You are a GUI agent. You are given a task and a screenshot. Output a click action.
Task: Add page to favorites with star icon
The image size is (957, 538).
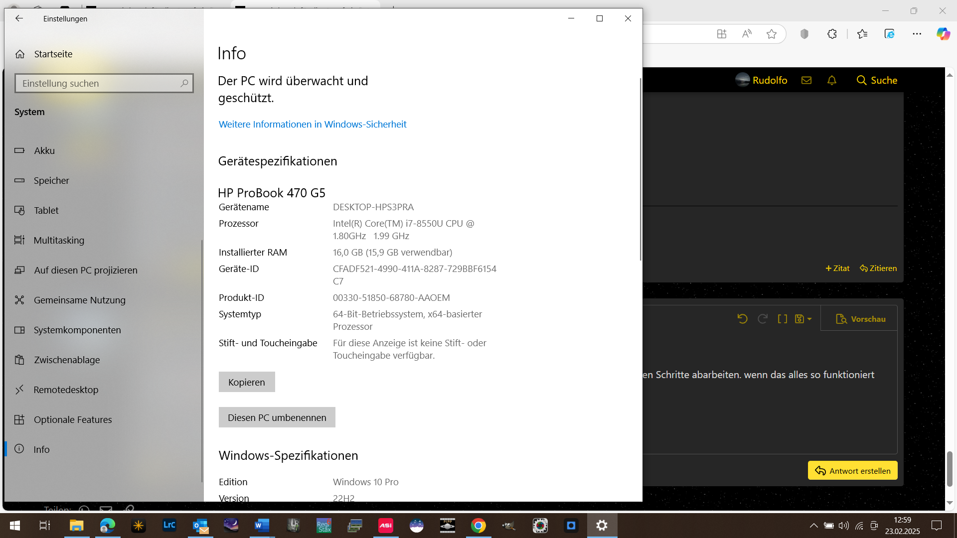tap(772, 34)
